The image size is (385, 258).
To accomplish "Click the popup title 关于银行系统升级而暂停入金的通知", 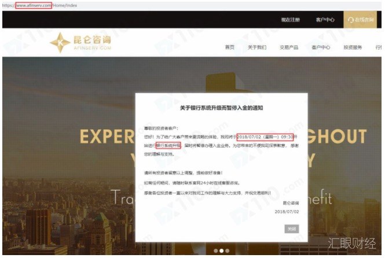I will pos(222,108).
